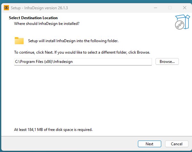Click the greyed-out maximize button
Viewport: 192px width, 152px height.
pos(170,7)
